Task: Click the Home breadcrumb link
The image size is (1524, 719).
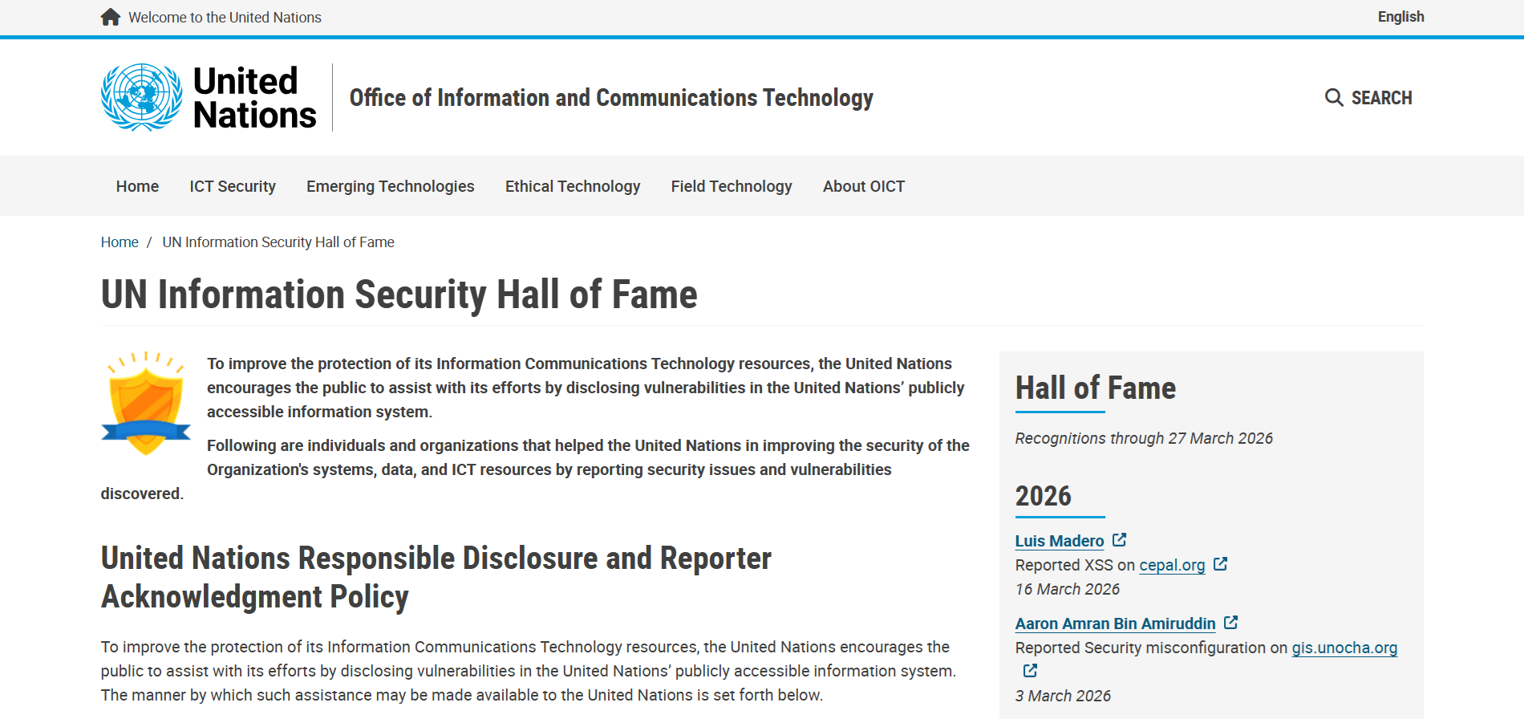Action: pos(120,242)
